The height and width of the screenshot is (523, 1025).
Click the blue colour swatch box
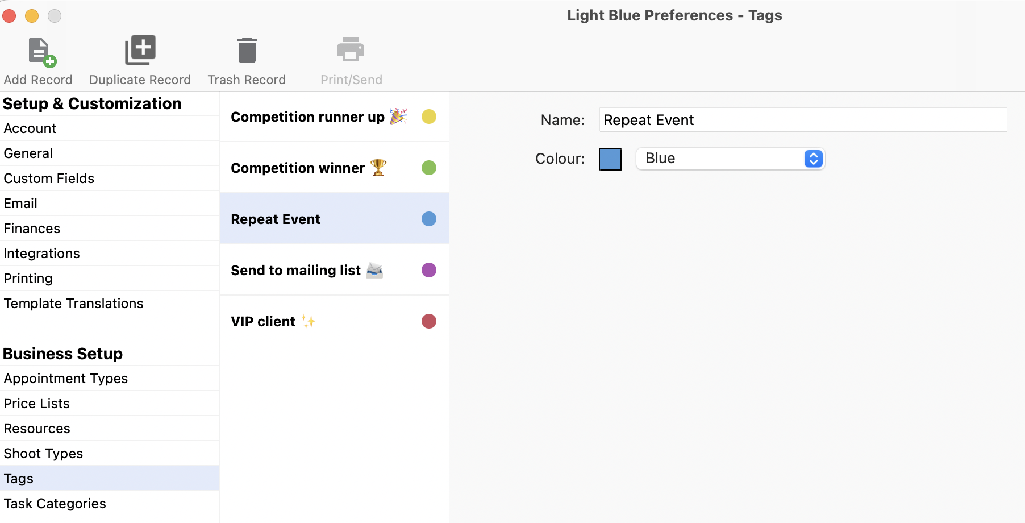point(610,159)
